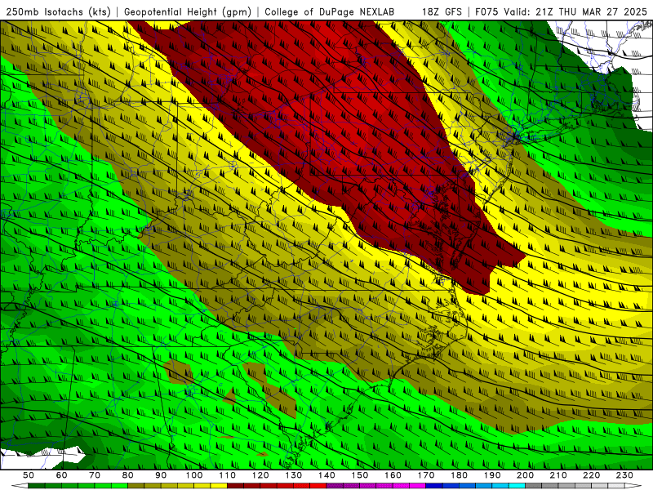653x490 pixels.
Task: Click the 120 label on the color scale
Action: (260, 475)
